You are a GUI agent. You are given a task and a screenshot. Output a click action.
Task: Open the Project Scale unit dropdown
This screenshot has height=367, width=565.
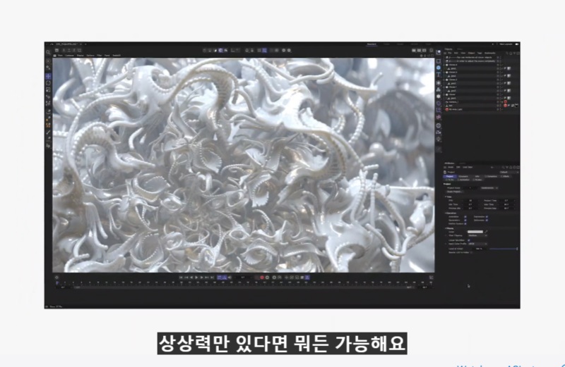(489, 187)
